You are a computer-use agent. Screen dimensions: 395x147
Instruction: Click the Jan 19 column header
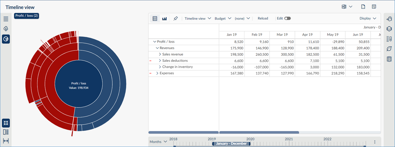231,35
